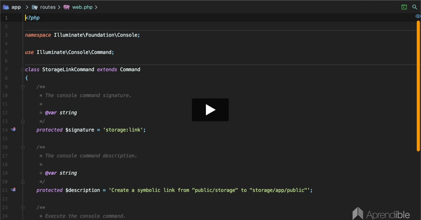Select the routes breadcrumb label
This screenshot has width=421, height=220.
tap(48, 7)
